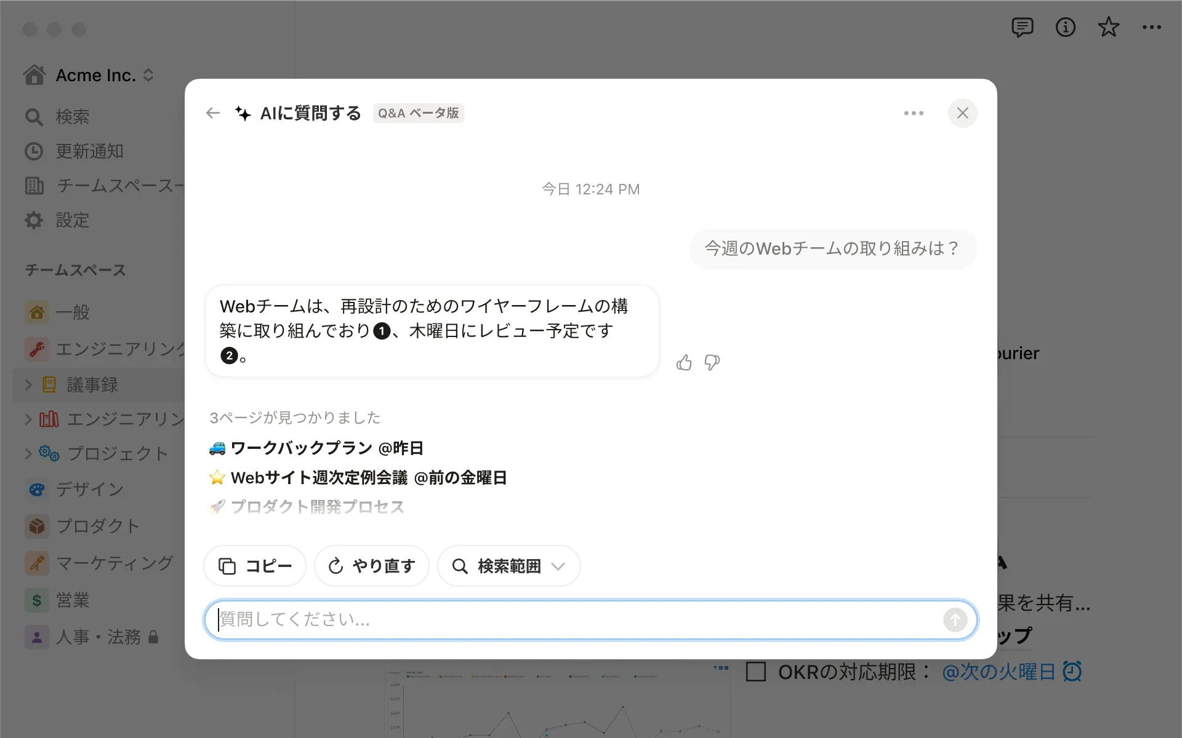Screen dimensions: 1182x738
Task: Check the OKRの対応期限 checkbox
Action: pyautogui.click(x=756, y=672)
